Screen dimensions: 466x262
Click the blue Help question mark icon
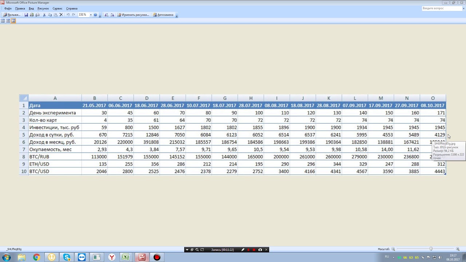click(95, 15)
